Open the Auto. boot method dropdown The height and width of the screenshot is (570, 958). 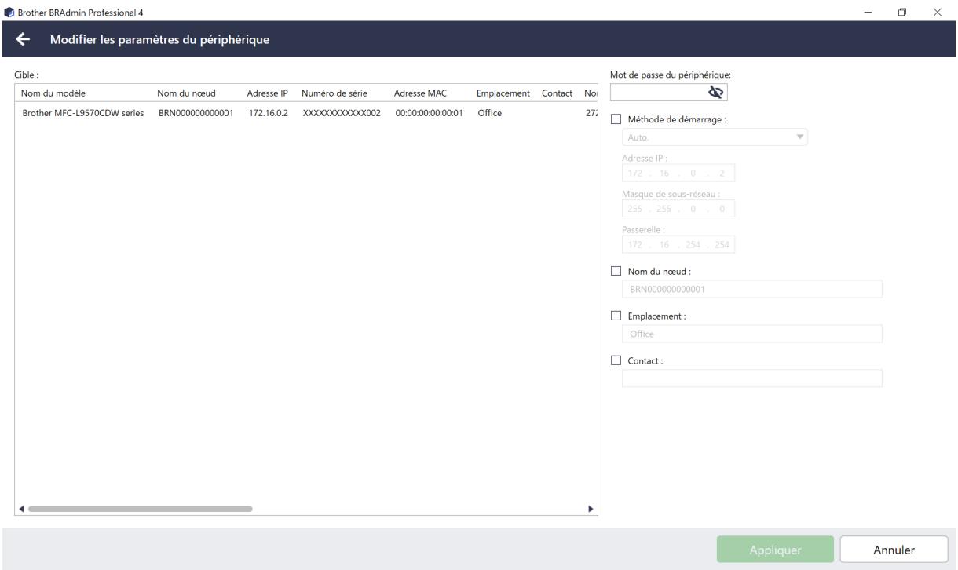click(715, 137)
